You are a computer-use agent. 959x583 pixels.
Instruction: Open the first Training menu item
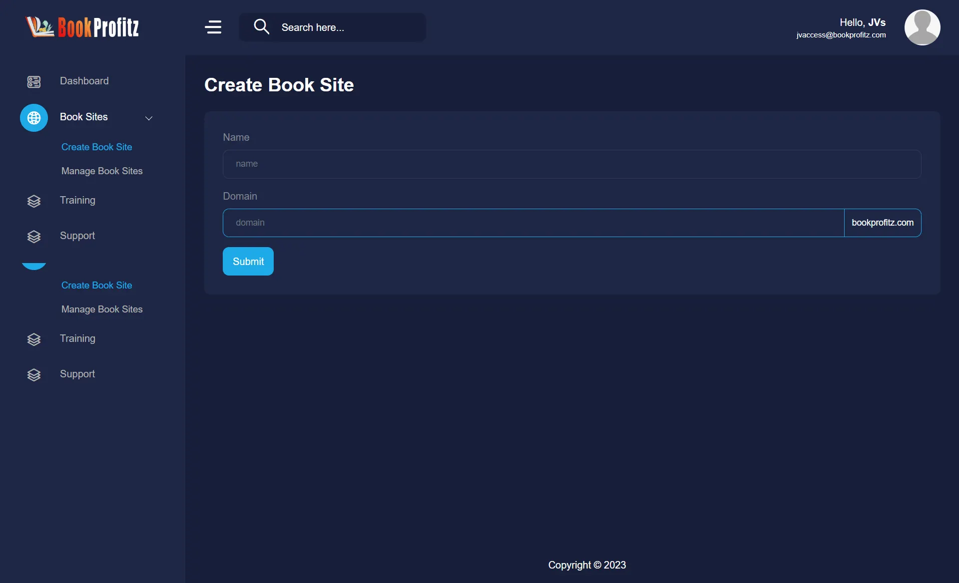click(77, 200)
